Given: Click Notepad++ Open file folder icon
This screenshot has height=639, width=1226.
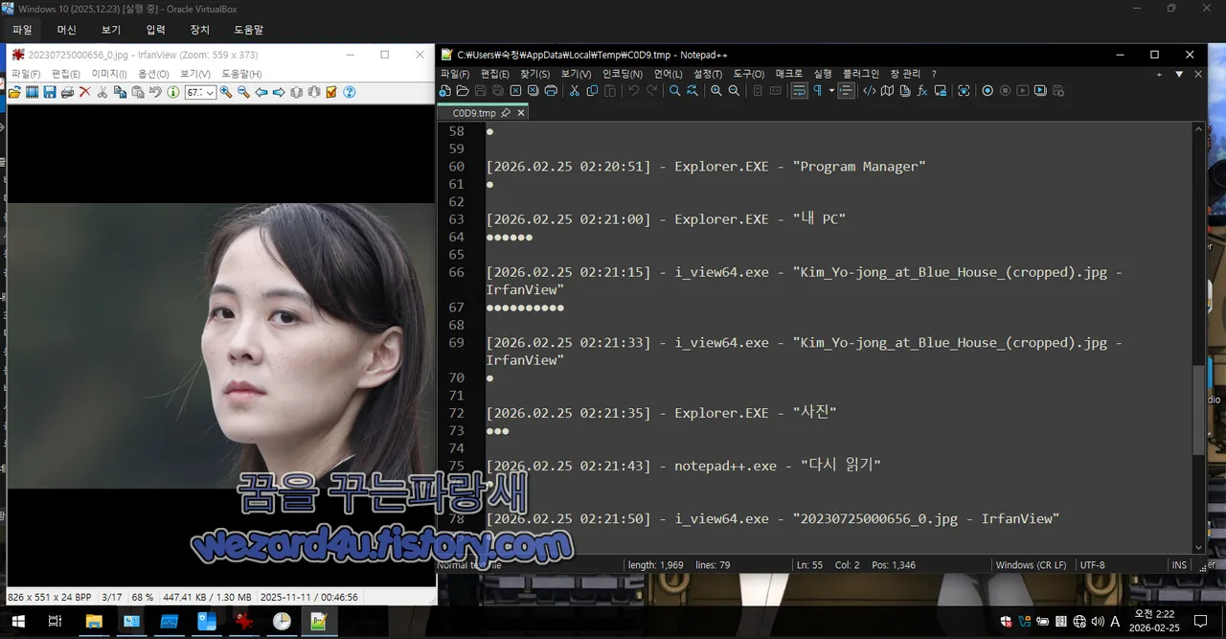Looking at the screenshot, I should coord(463,91).
